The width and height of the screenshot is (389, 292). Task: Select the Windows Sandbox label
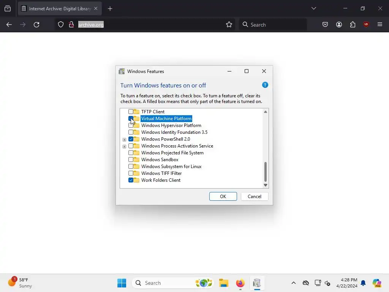[160, 160]
